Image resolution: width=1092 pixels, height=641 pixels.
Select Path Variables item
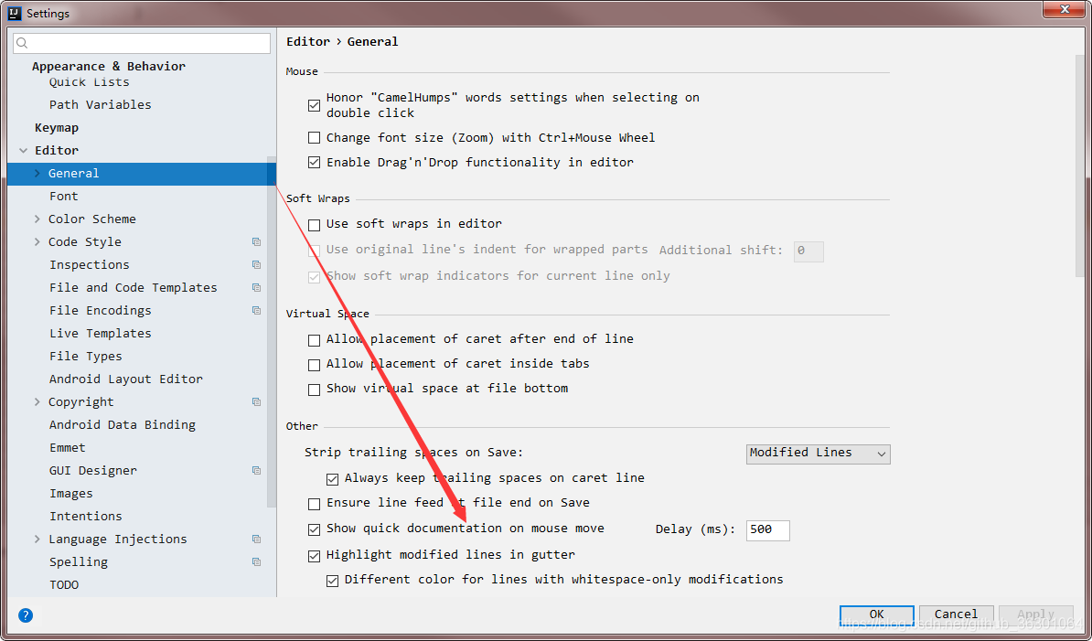tap(101, 105)
